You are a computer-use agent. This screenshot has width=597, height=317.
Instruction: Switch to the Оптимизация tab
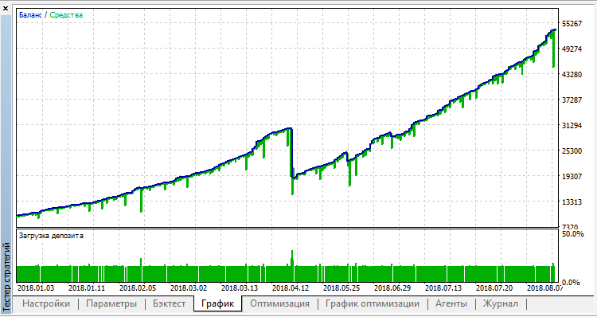pos(279,303)
